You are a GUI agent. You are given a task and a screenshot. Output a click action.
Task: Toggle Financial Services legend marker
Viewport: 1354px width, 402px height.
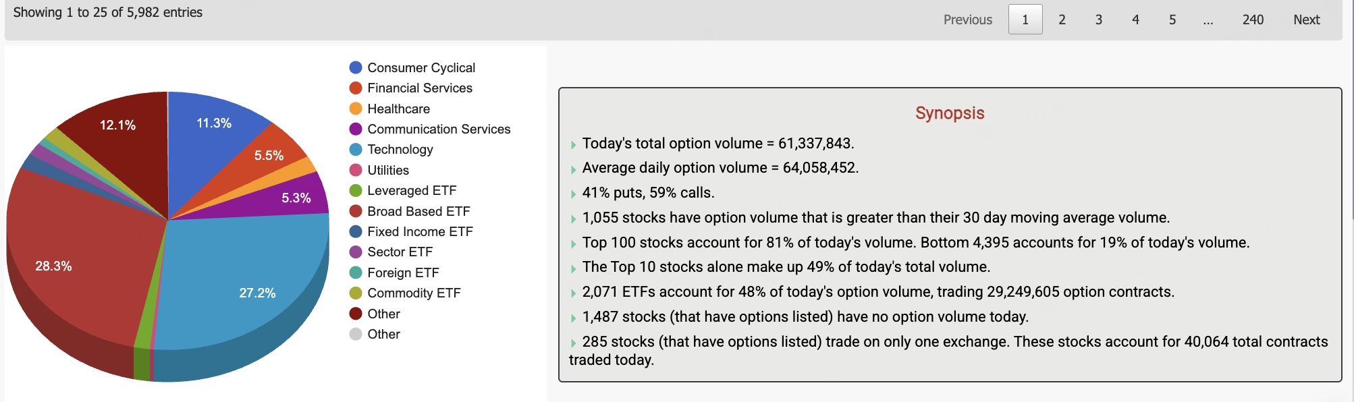coord(356,88)
